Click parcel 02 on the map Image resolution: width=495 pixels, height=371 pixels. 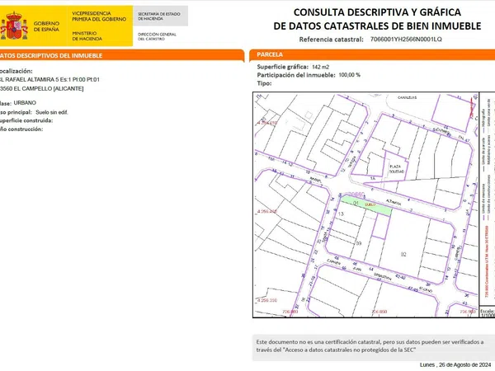click(x=404, y=253)
